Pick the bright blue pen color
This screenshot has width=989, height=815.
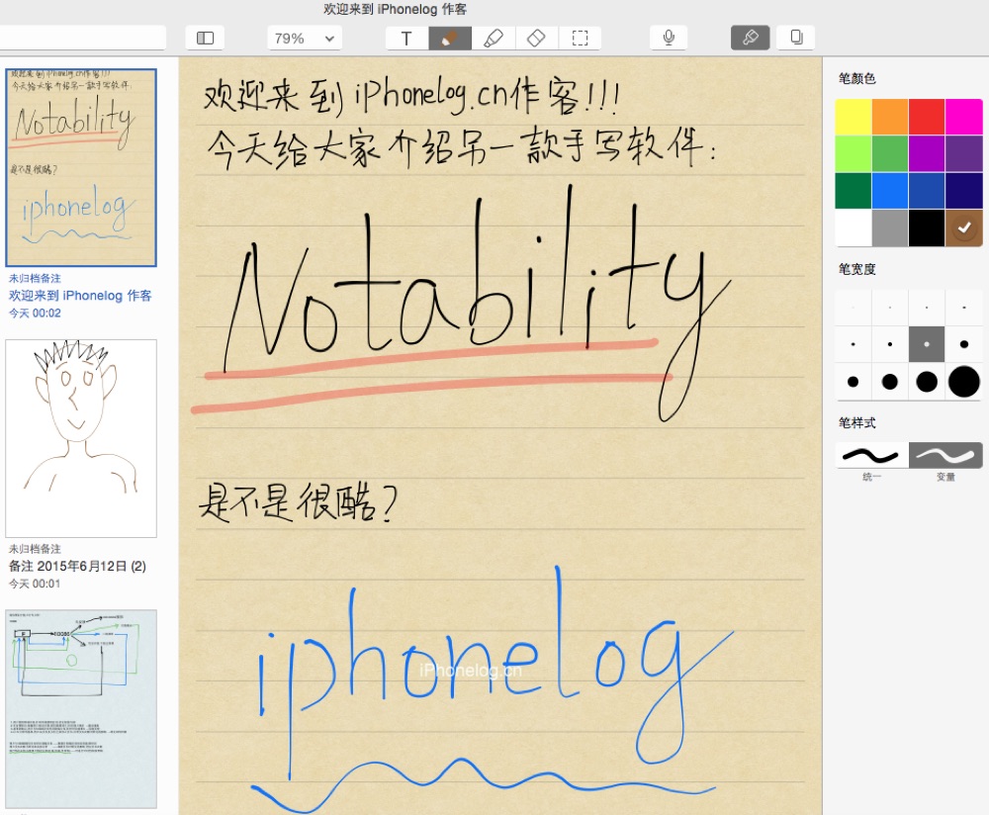[890, 191]
